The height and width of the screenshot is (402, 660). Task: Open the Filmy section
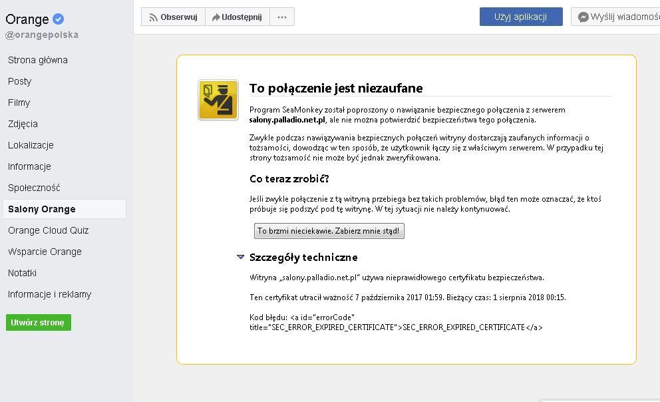19,102
